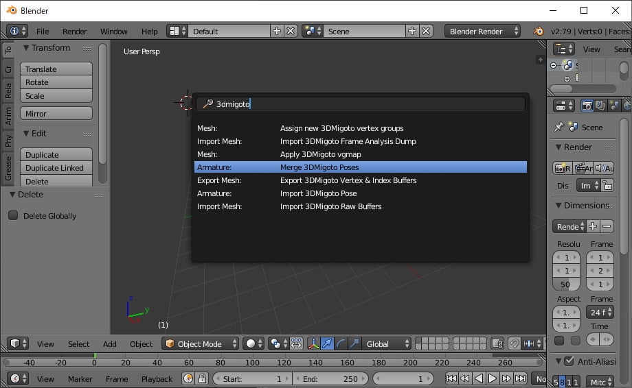Collapse the Delete operator panel
This screenshot has height=388, width=632.
pyautogui.click(x=12, y=195)
